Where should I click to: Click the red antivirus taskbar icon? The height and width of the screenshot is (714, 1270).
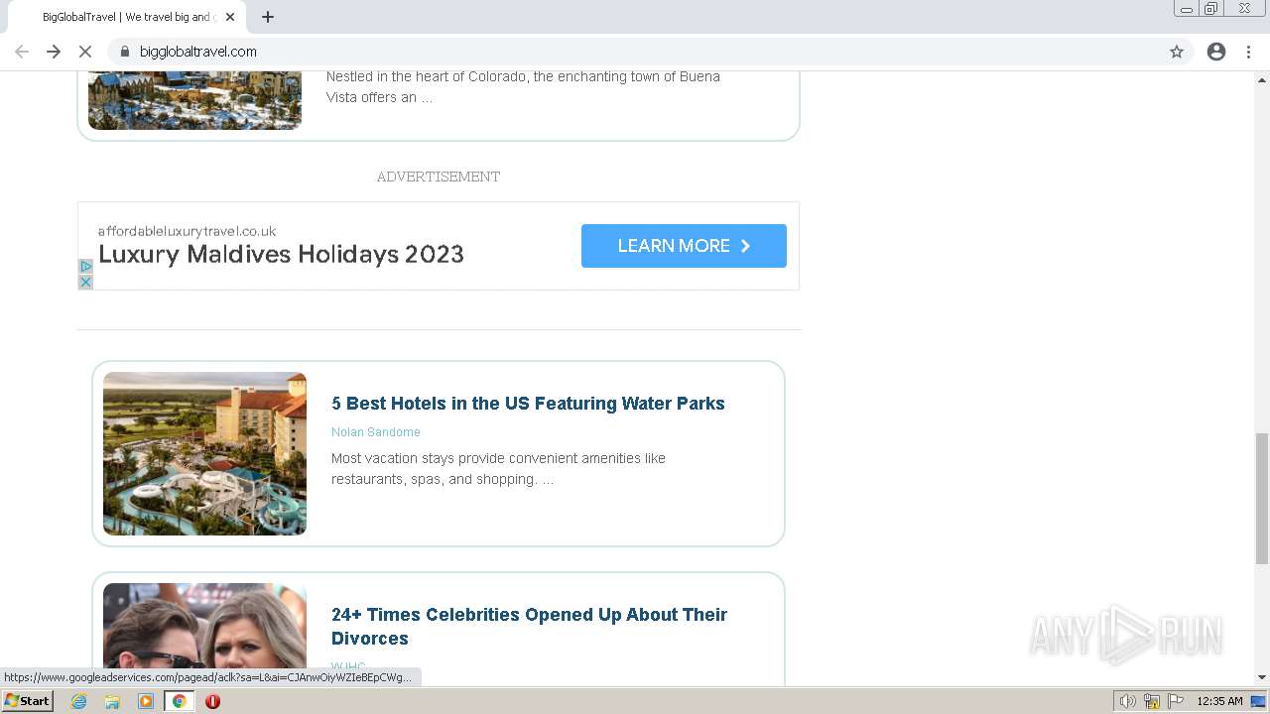[x=212, y=701]
